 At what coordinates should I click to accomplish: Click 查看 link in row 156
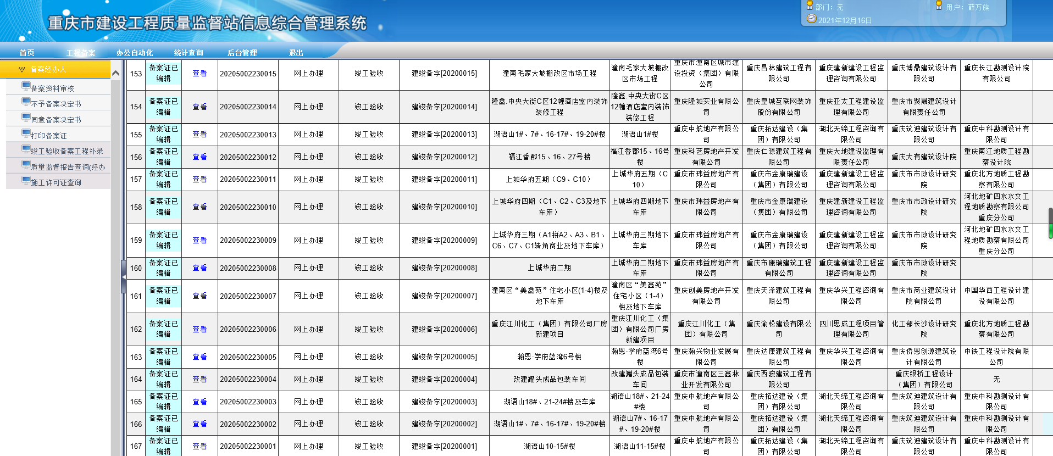point(199,157)
